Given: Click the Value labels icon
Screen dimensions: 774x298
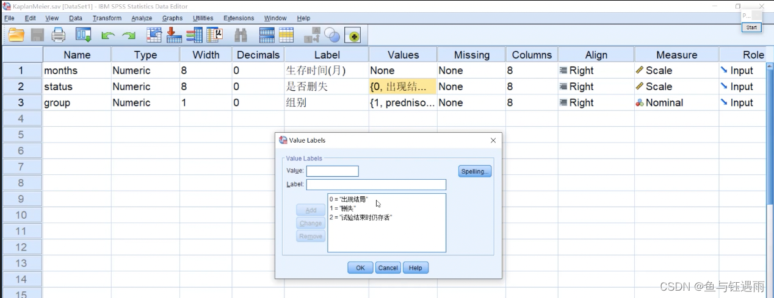Looking at the screenshot, I should click(313, 35).
